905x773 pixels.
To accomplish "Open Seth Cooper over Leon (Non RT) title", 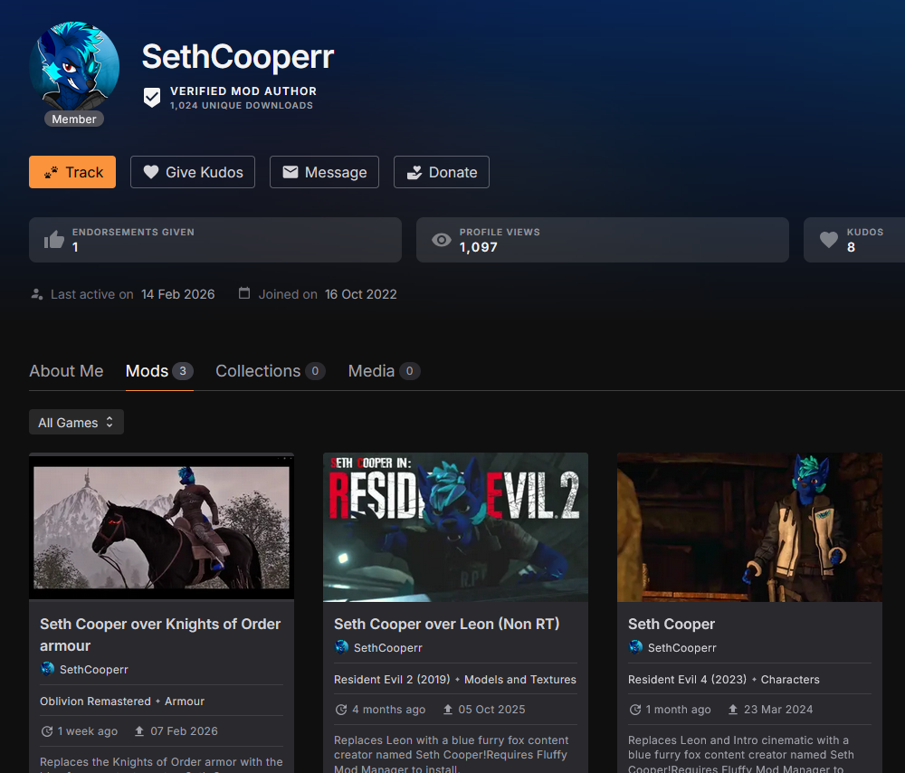I will 447,624.
